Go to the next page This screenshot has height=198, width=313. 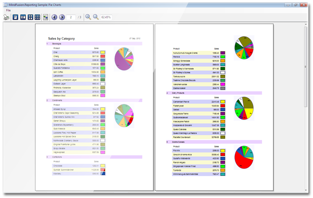tap(62, 17)
